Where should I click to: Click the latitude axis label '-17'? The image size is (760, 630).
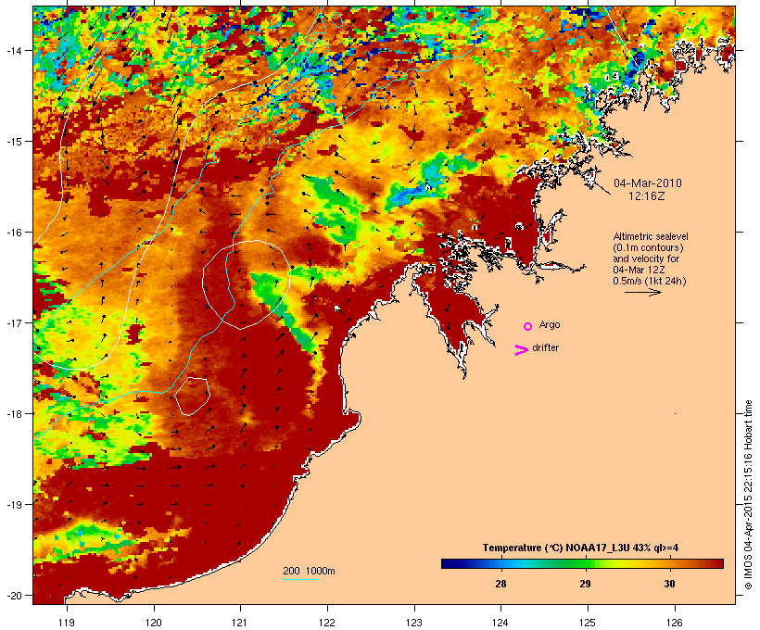13,322
